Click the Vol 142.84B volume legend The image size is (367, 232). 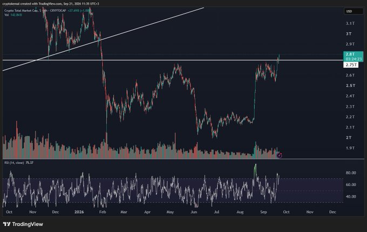pos(13,15)
